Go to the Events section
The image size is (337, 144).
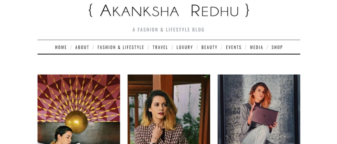(x=234, y=47)
